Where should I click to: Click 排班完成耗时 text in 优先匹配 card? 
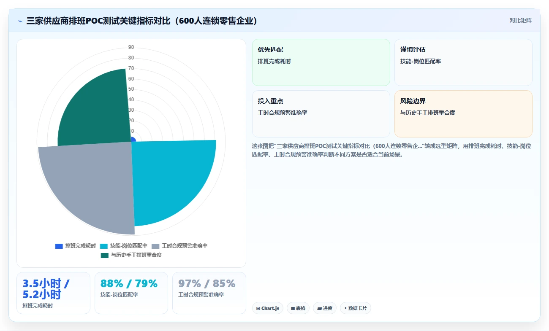click(x=274, y=62)
